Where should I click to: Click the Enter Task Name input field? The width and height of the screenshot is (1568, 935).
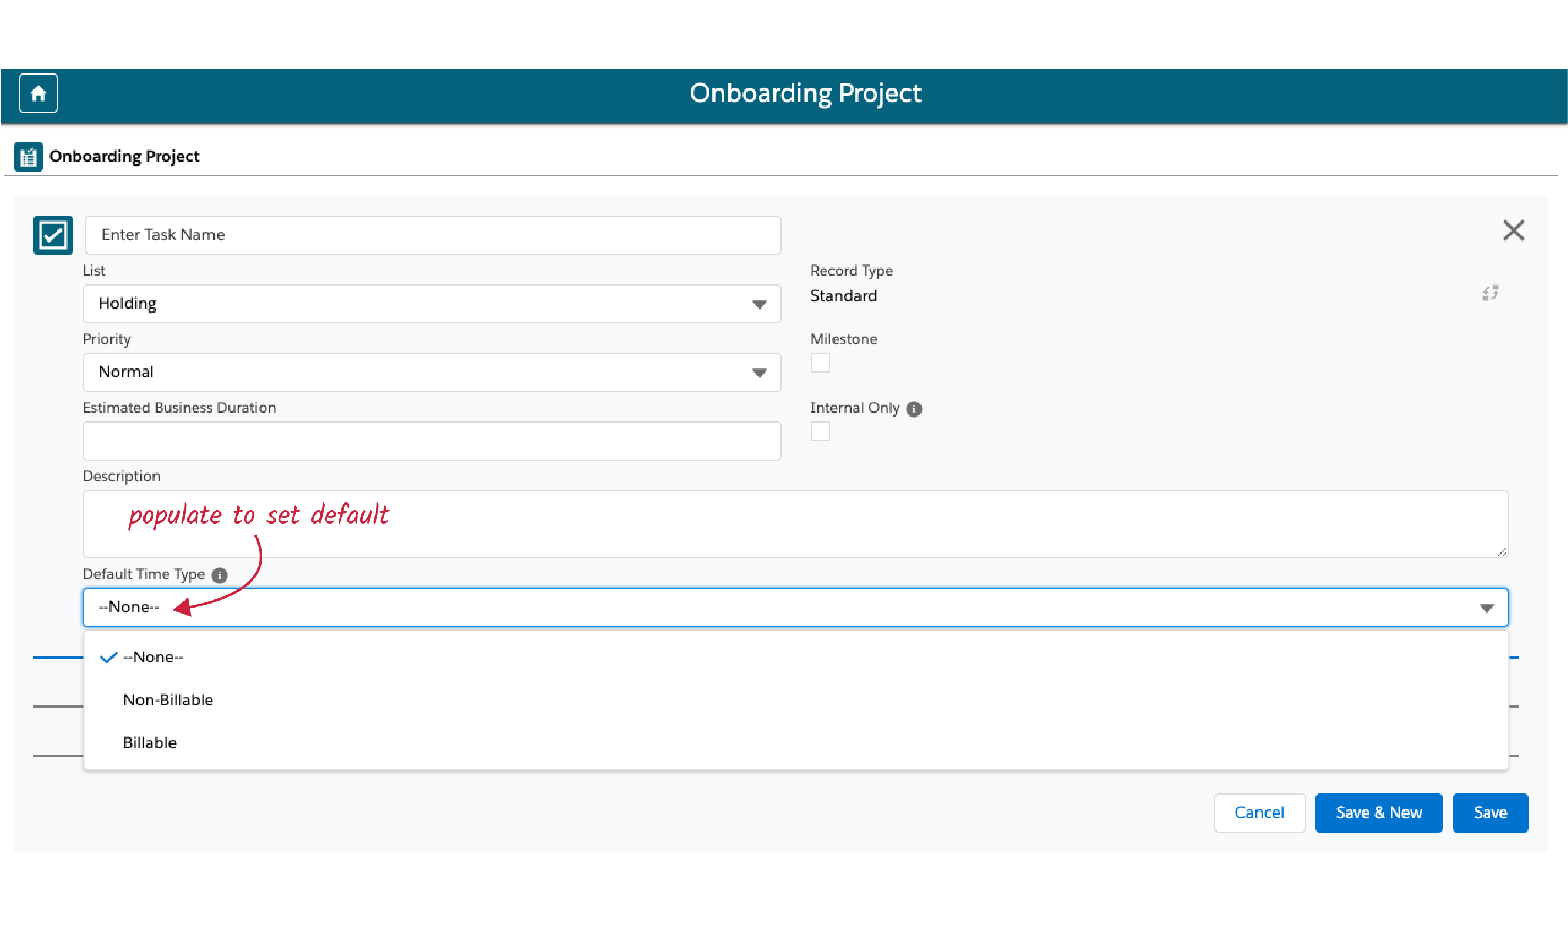pos(433,235)
